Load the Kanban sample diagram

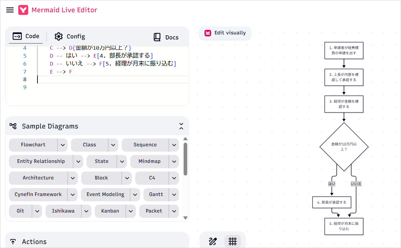110,211
